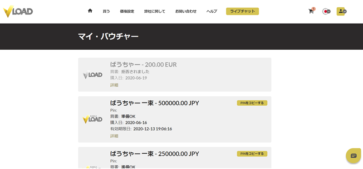This screenshot has width=363, height=169.
Task: Expand the account menu chevron
Action: coord(345,11)
